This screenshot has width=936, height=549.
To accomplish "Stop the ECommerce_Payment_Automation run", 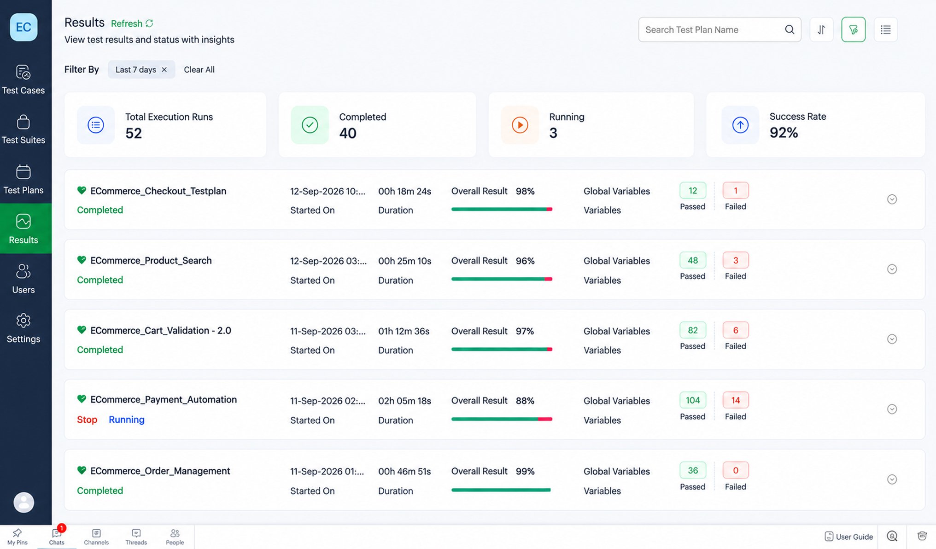I will pyautogui.click(x=87, y=420).
